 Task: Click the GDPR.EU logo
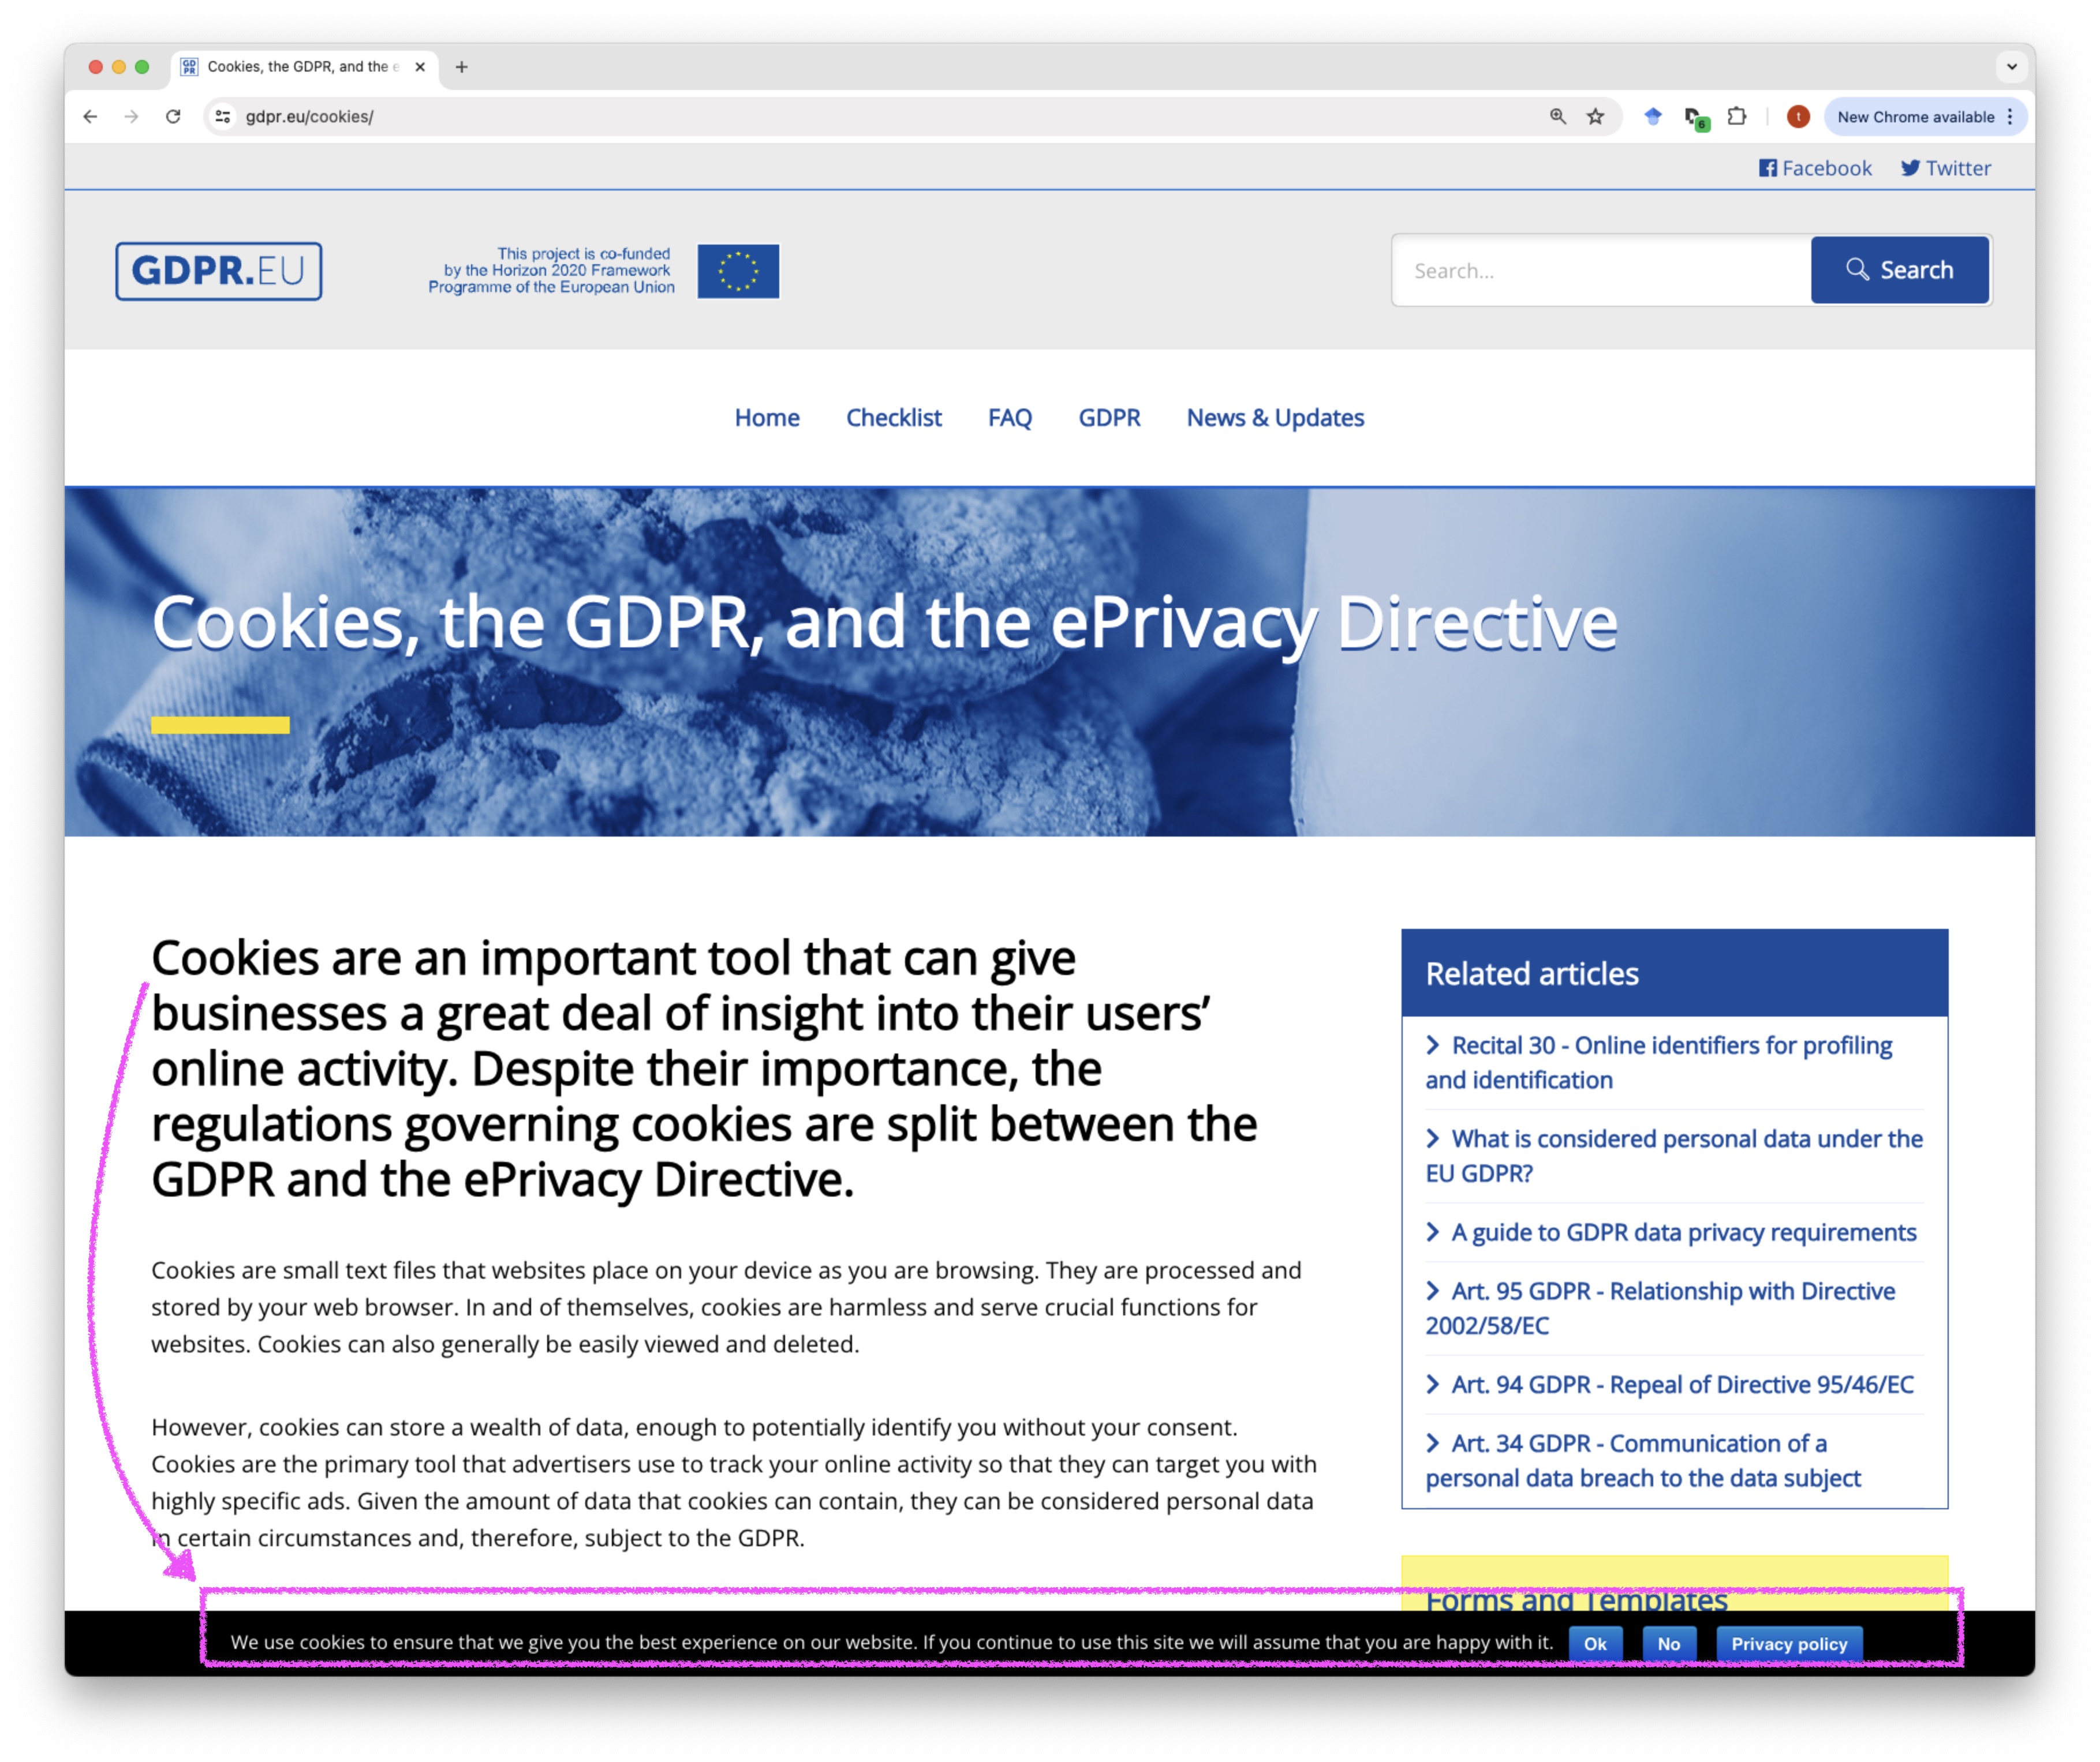[x=218, y=271]
